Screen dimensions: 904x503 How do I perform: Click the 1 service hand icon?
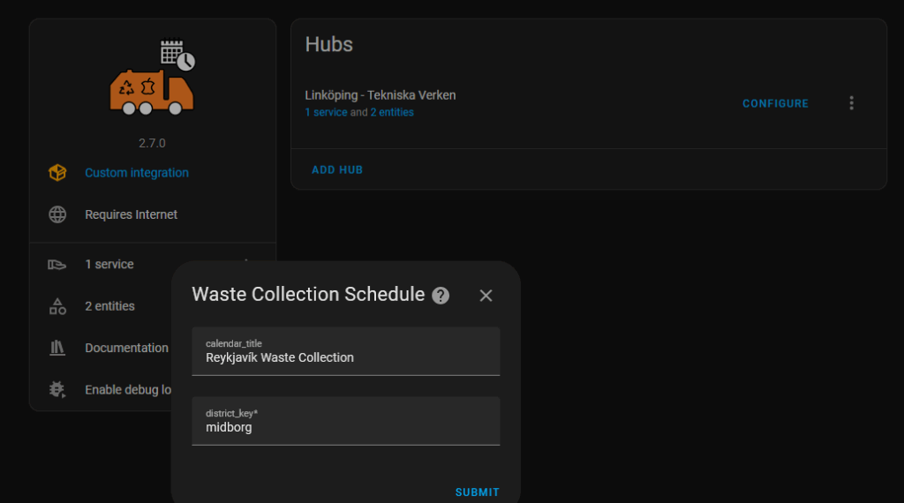tap(57, 265)
